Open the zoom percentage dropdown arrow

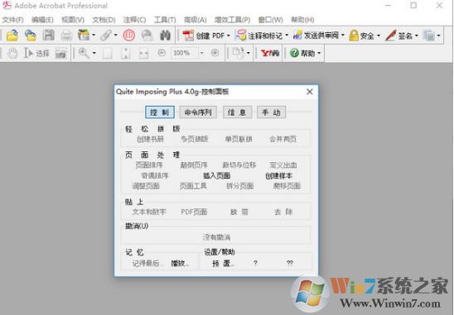click(202, 53)
